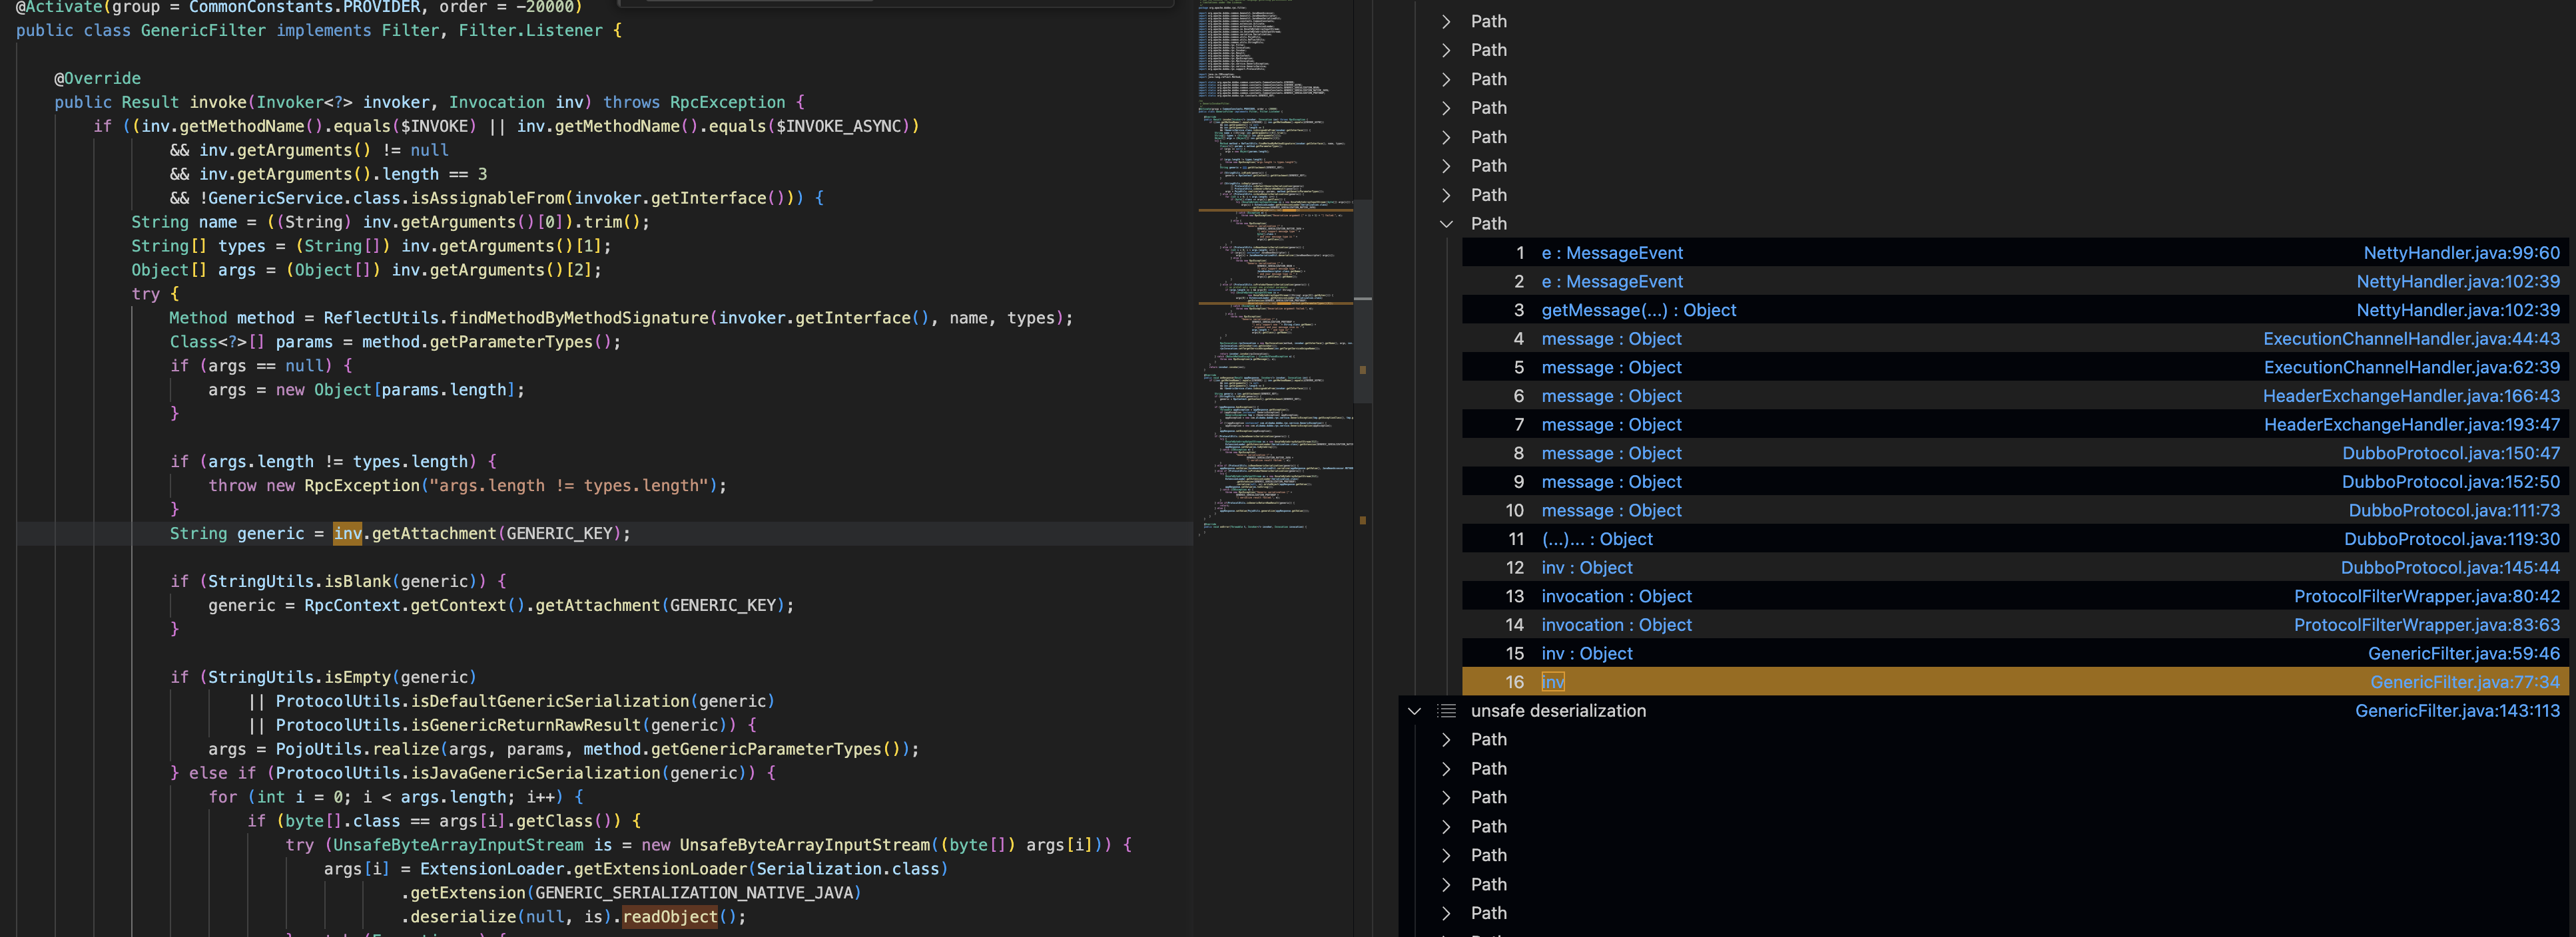The height and width of the screenshot is (937, 2576).
Task: Collapse the unsafe deserialization result
Action: pos(1414,711)
